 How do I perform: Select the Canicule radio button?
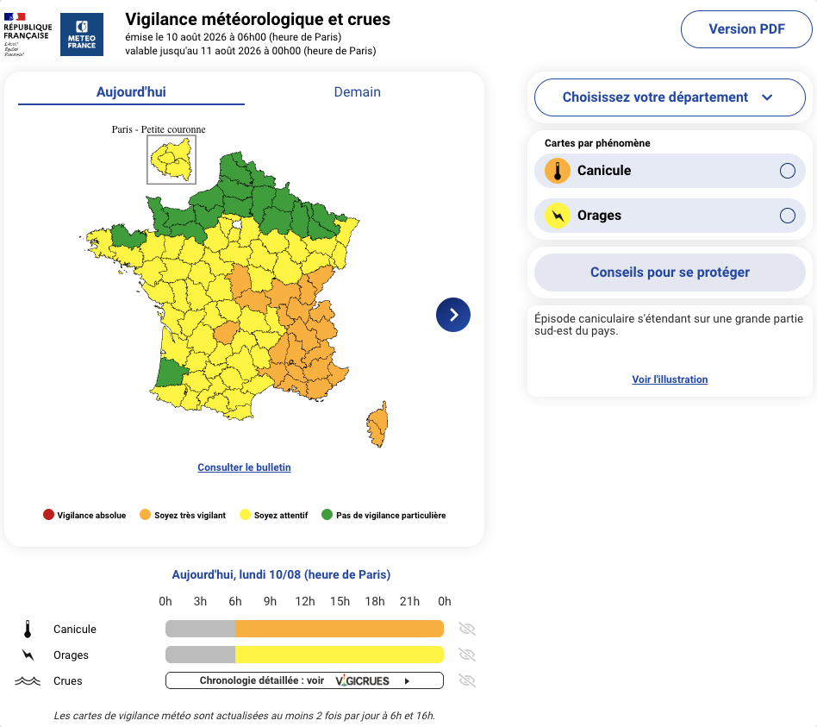pyautogui.click(x=788, y=171)
